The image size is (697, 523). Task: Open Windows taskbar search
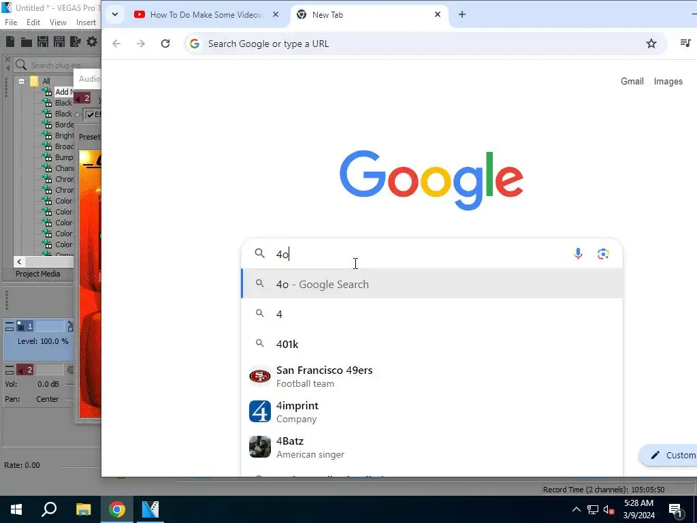tap(49, 509)
